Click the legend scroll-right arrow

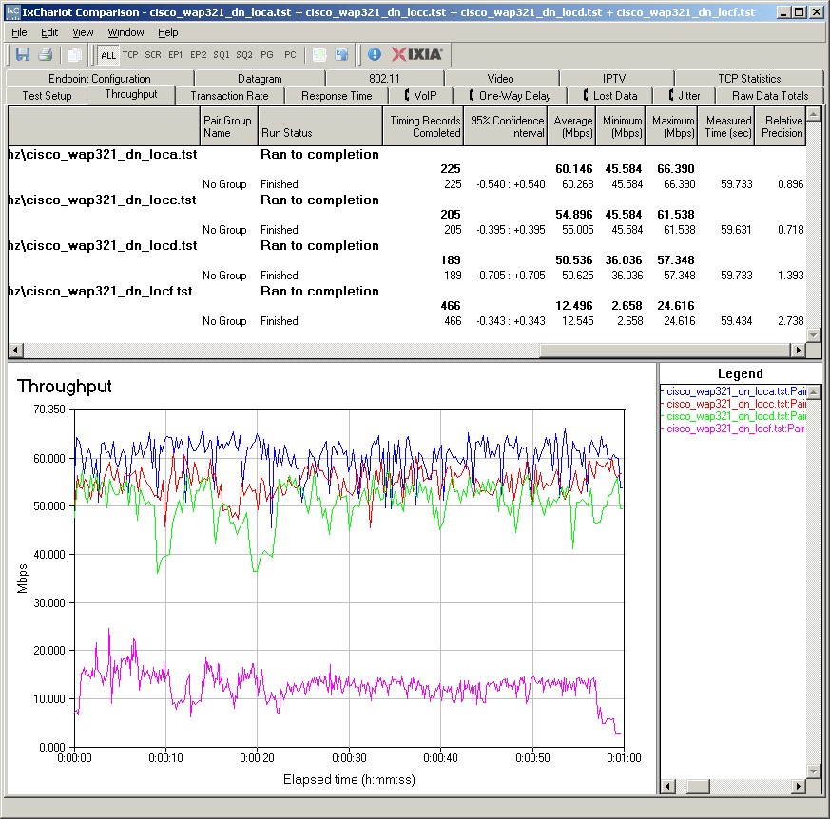coord(799,787)
